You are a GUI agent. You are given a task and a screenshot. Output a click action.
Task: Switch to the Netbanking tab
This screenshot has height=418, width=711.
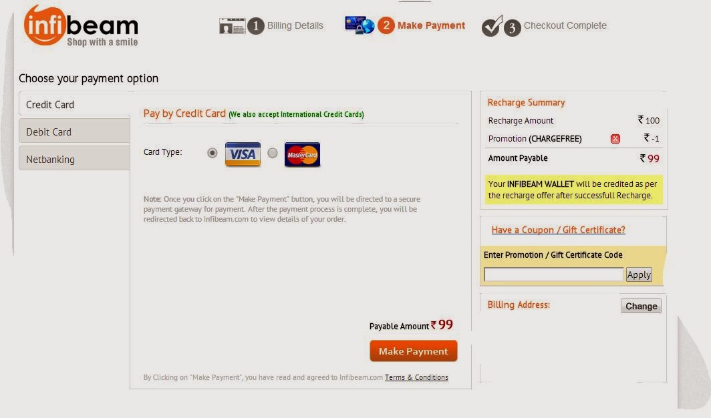tap(74, 158)
